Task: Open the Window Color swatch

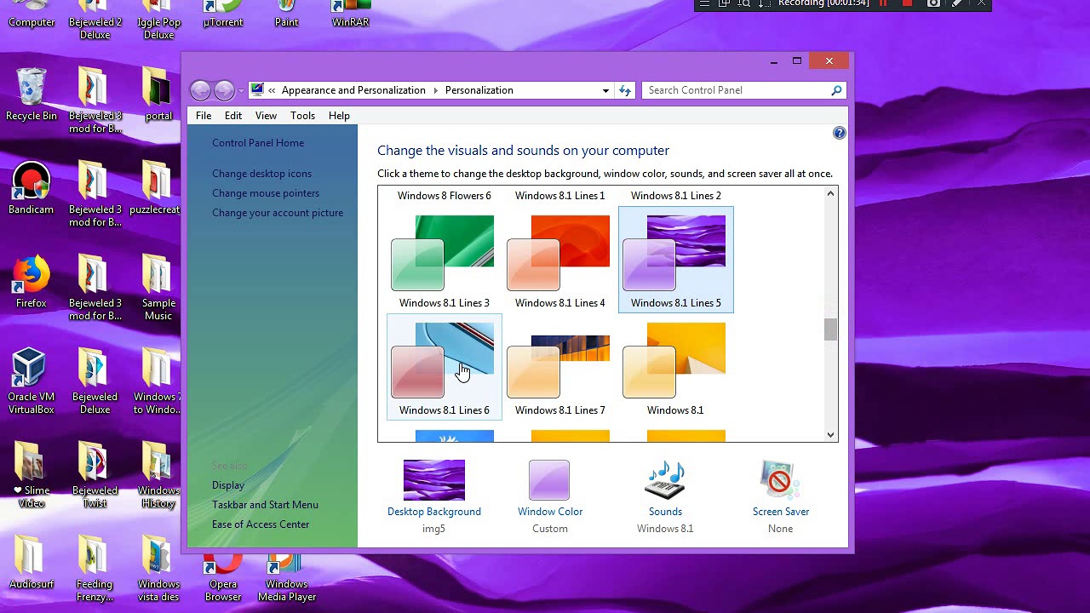Action: [x=549, y=481]
